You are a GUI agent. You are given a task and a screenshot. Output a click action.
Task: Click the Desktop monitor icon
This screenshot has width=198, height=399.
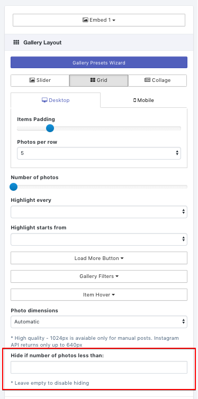44,100
